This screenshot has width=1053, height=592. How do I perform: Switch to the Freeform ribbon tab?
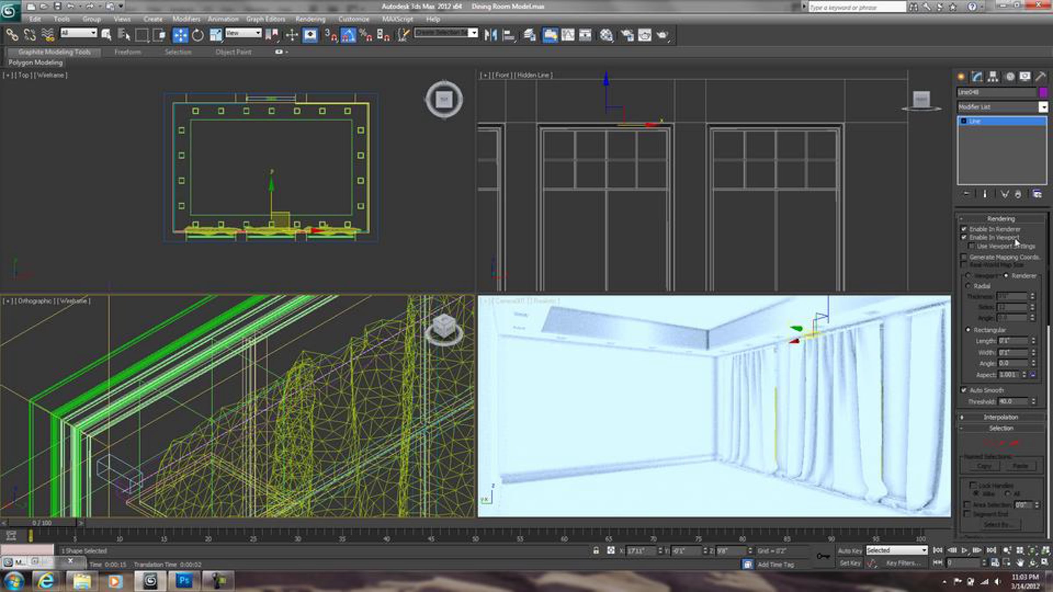pos(128,52)
